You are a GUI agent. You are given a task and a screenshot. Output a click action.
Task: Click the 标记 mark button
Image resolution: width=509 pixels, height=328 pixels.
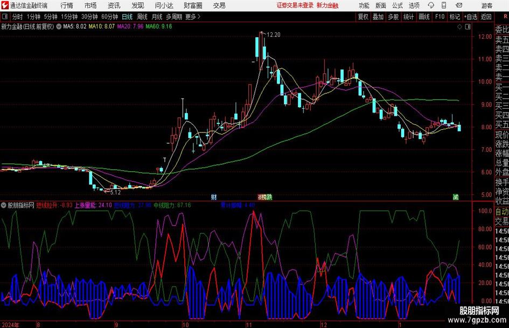455,17
